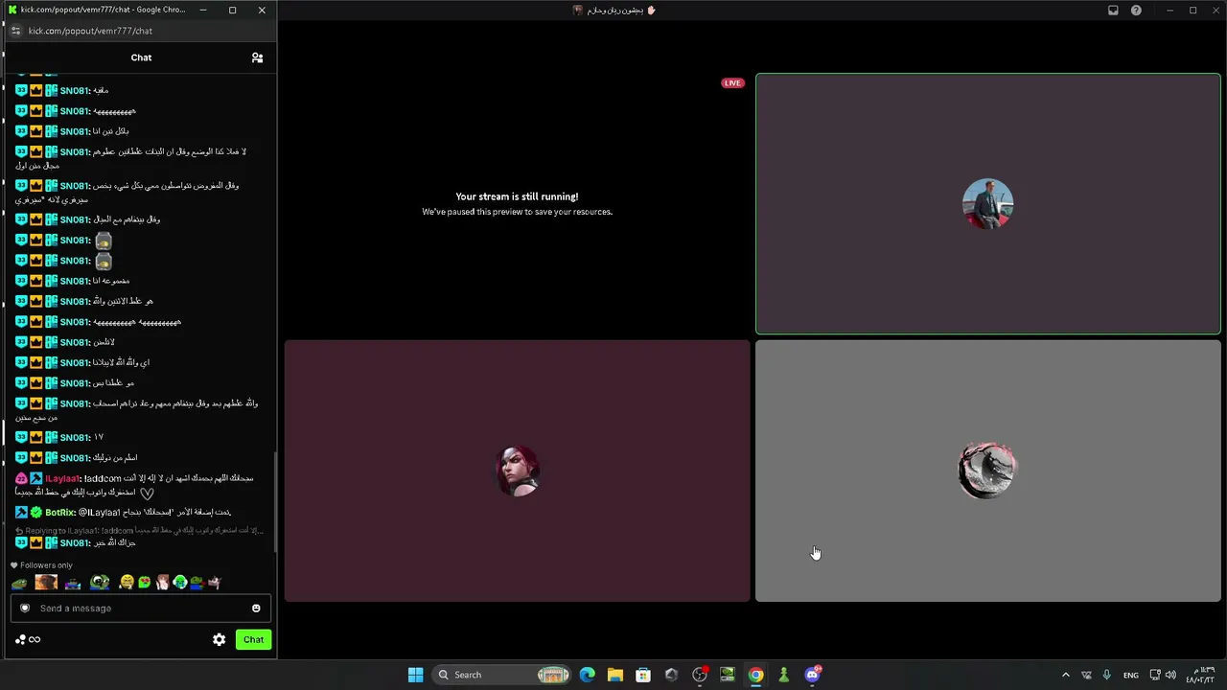Viewport: 1227px width, 690px height.
Task: Show hidden system tray icons
Action: click(x=1065, y=675)
